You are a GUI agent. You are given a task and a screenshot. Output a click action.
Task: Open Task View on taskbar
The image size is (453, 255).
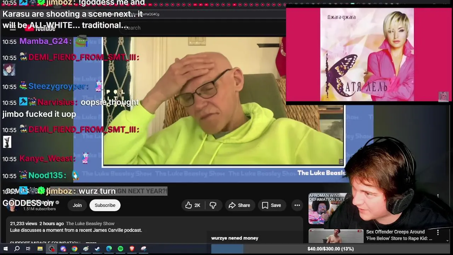coord(28,249)
